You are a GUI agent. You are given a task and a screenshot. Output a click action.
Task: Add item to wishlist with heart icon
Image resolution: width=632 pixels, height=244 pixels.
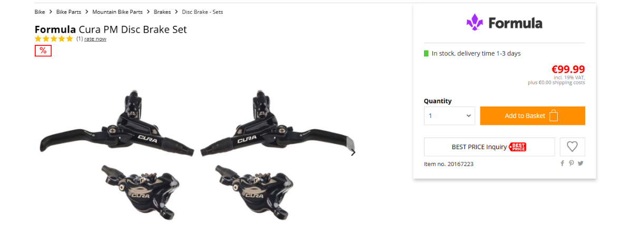(572, 147)
